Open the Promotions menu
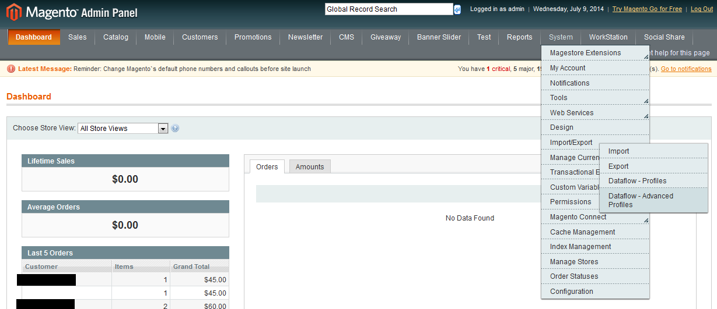Viewport: 717px width, 309px height. [253, 37]
